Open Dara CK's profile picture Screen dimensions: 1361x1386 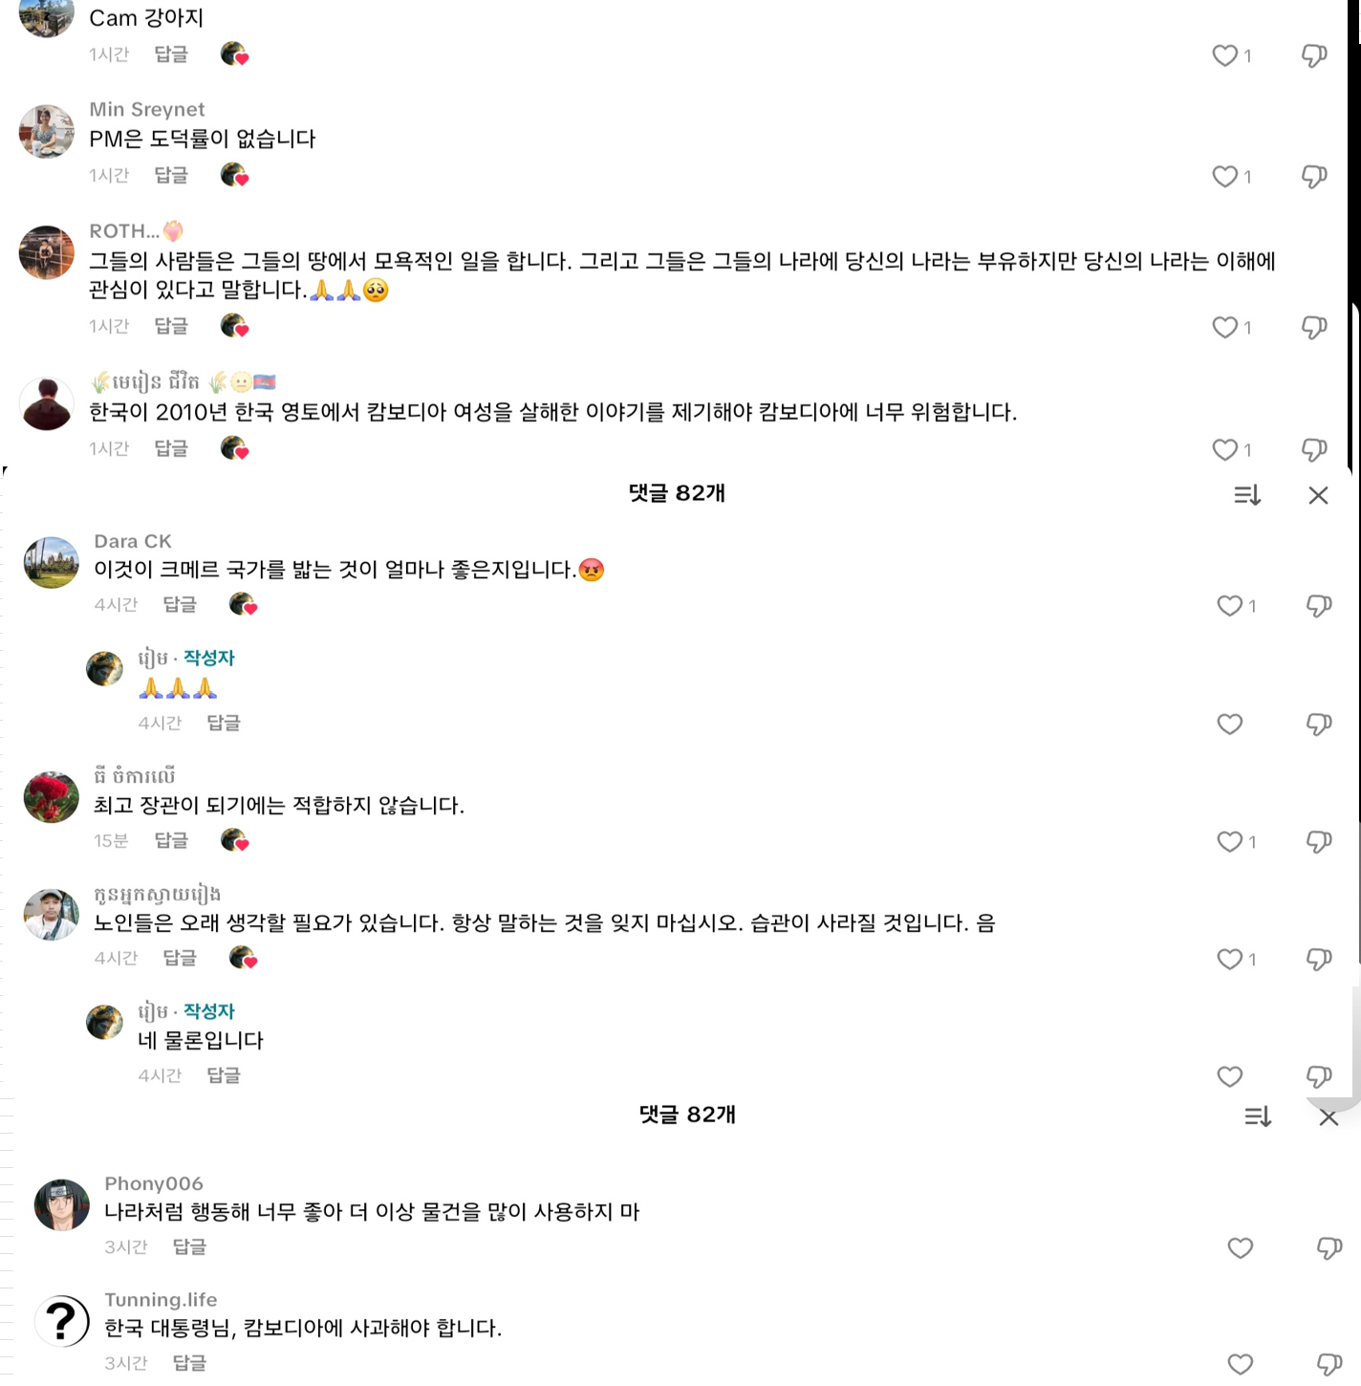[x=52, y=562]
